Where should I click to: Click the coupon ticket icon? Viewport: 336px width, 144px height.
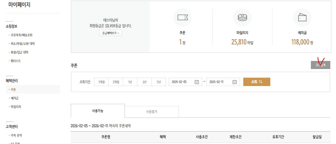pyautogui.click(x=182, y=18)
